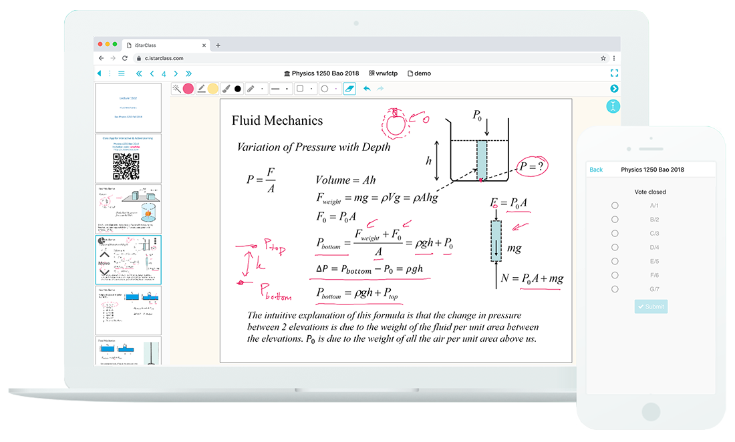Viewport: 735px width, 442px height.
Task: Click the pie chart icon on selected thumbnail
Action: click(x=102, y=240)
